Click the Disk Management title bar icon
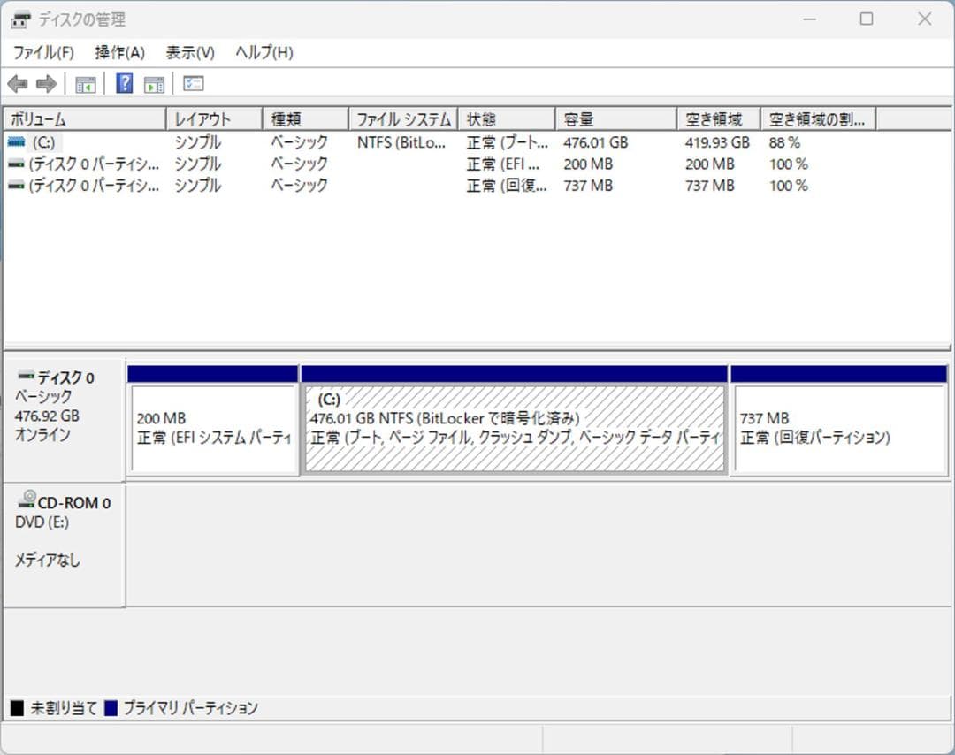This screenshot has width=955, height=755. coord(19,19)
